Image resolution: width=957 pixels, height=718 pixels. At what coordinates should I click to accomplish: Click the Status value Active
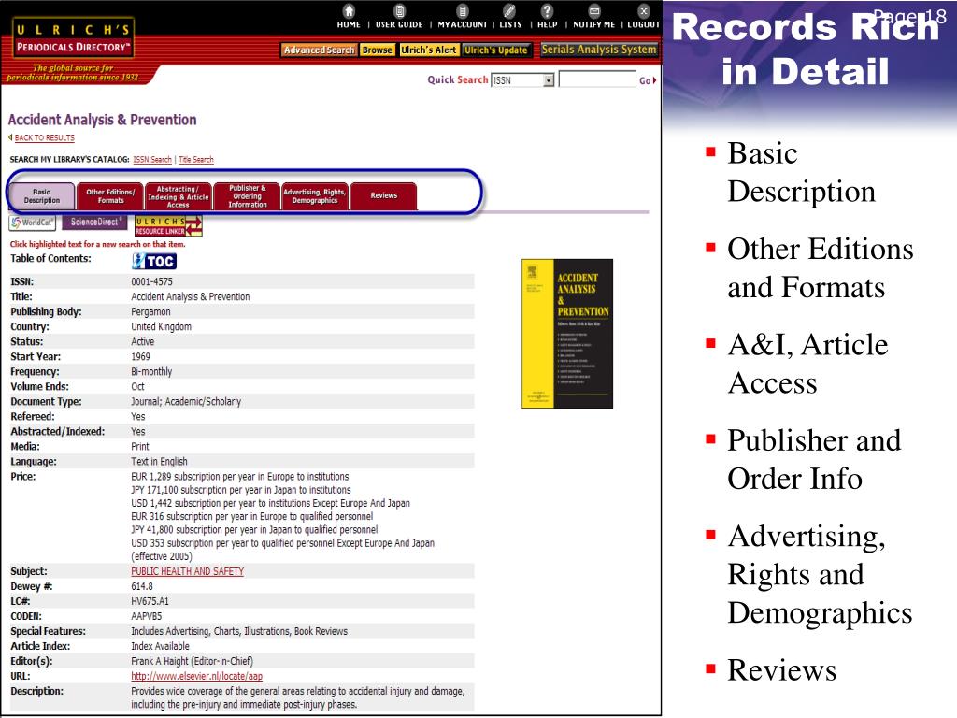pyautogui.click(x=143, y=342)
